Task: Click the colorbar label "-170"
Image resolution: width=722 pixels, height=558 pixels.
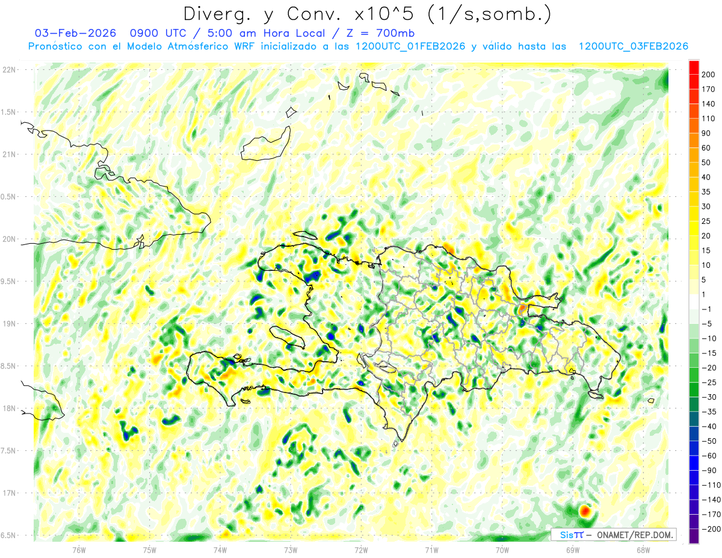Action: pyautogui.click(x=711, y=515)
